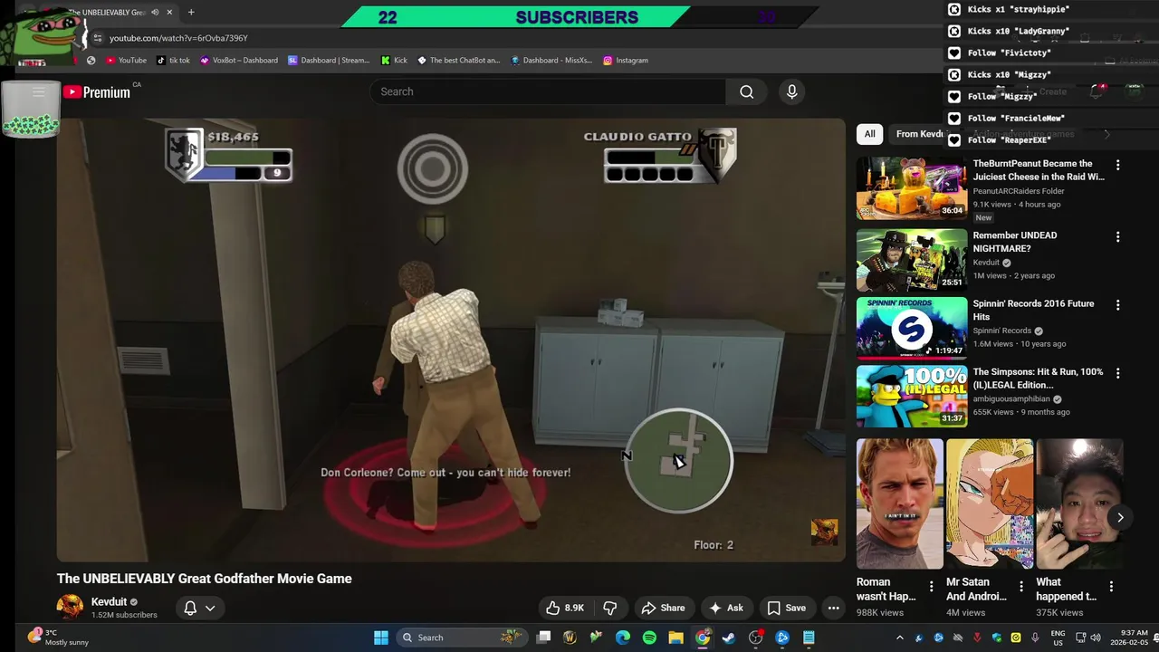Viewport: 1159px width, 652px height.
Task: Open Microsoft Edge from the taskbar
Action: pos(623,638)
